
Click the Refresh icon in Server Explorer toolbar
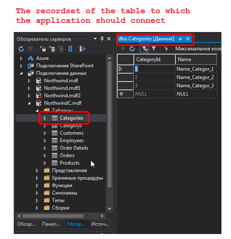point(21,49)
